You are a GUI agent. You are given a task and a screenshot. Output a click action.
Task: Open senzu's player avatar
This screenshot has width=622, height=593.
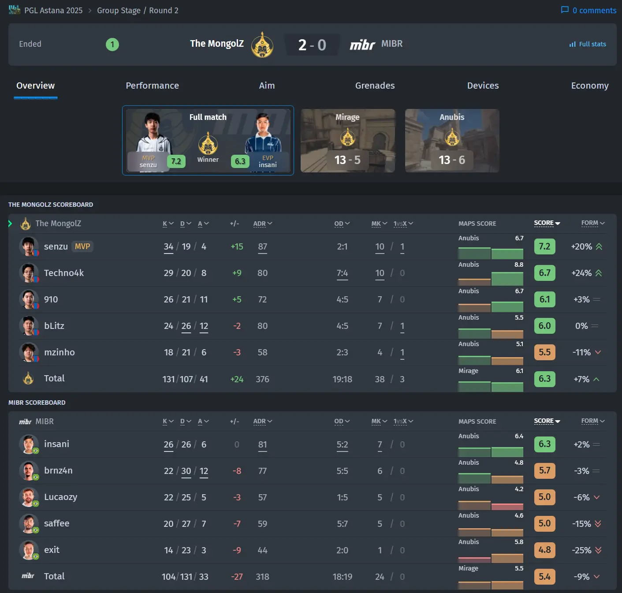pyautogui.click(x=29, y=246)
